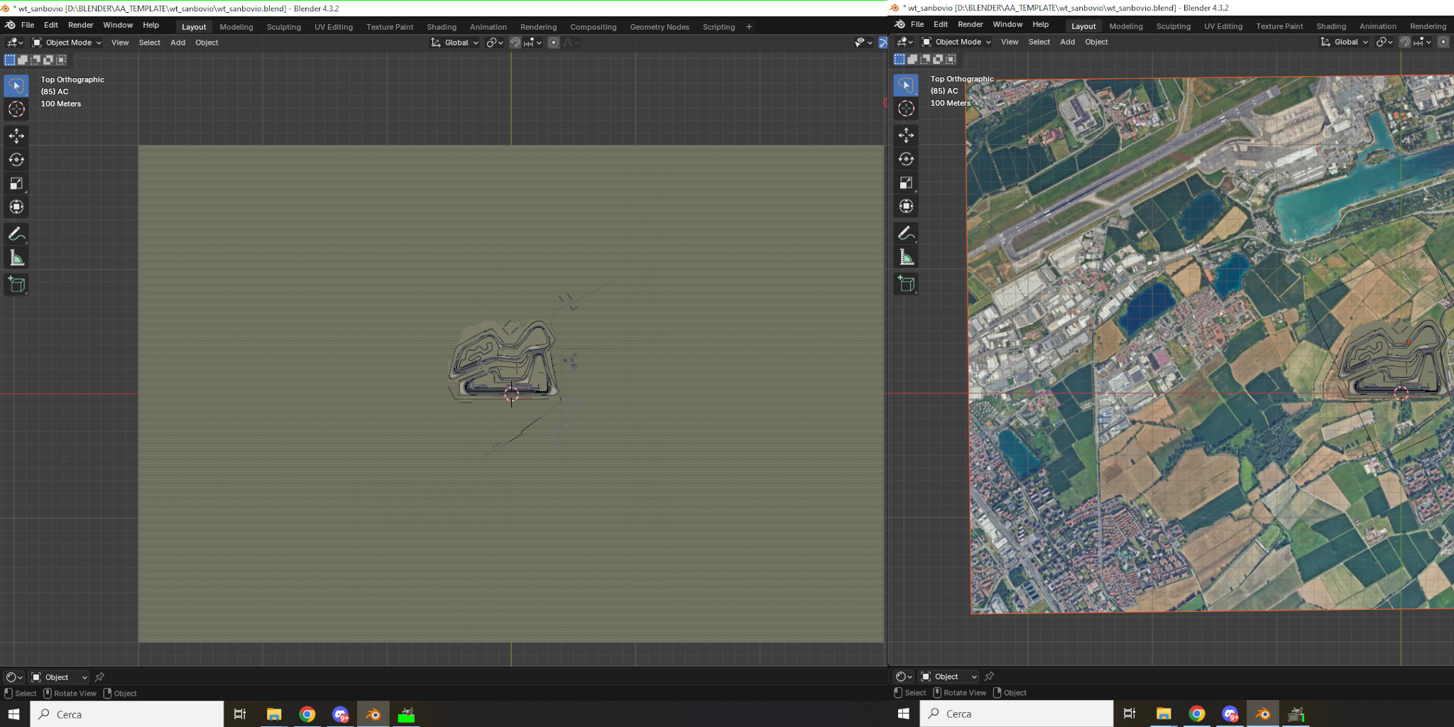Pick the Annotate tool in right window
Screen dimensions: 1454x727
point(906,233)
